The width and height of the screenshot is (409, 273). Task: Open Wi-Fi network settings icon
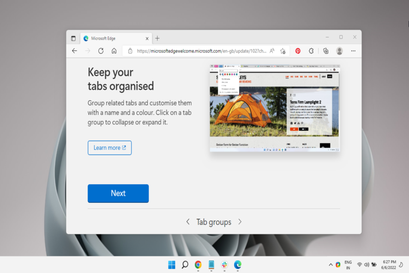360,265
